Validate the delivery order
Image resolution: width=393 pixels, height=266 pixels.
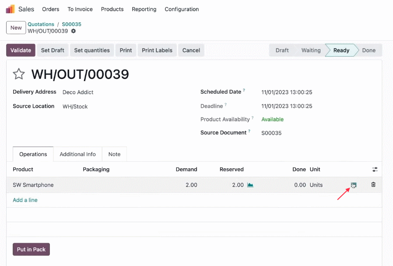[21, 50]
